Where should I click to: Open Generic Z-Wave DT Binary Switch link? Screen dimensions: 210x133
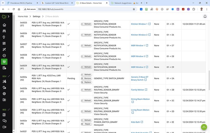(x=140, y=79)
